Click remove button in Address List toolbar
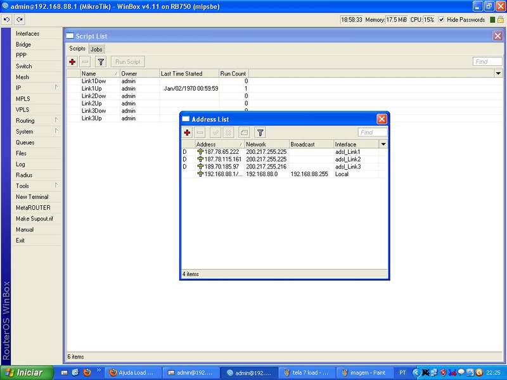This screenshot has height=380, width=507. pos(200,132)
